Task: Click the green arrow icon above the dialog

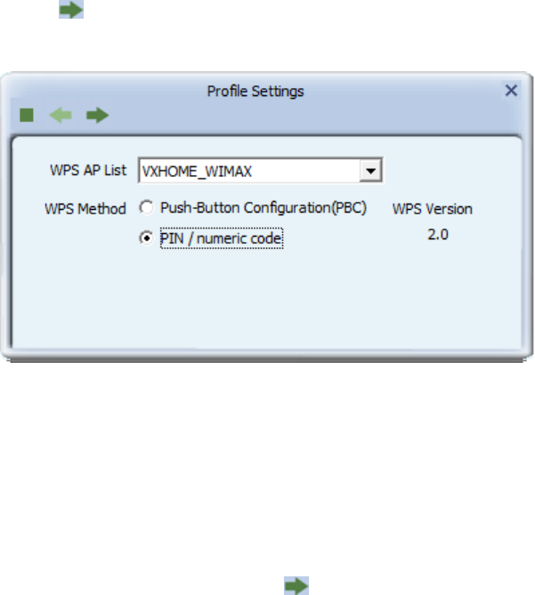Action: pyautogui.click(x=71, y=10)
